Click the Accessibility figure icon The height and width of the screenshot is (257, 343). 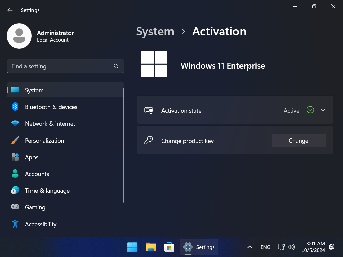15,224
